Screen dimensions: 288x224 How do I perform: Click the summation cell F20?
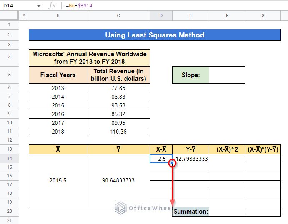click(227, 212)
